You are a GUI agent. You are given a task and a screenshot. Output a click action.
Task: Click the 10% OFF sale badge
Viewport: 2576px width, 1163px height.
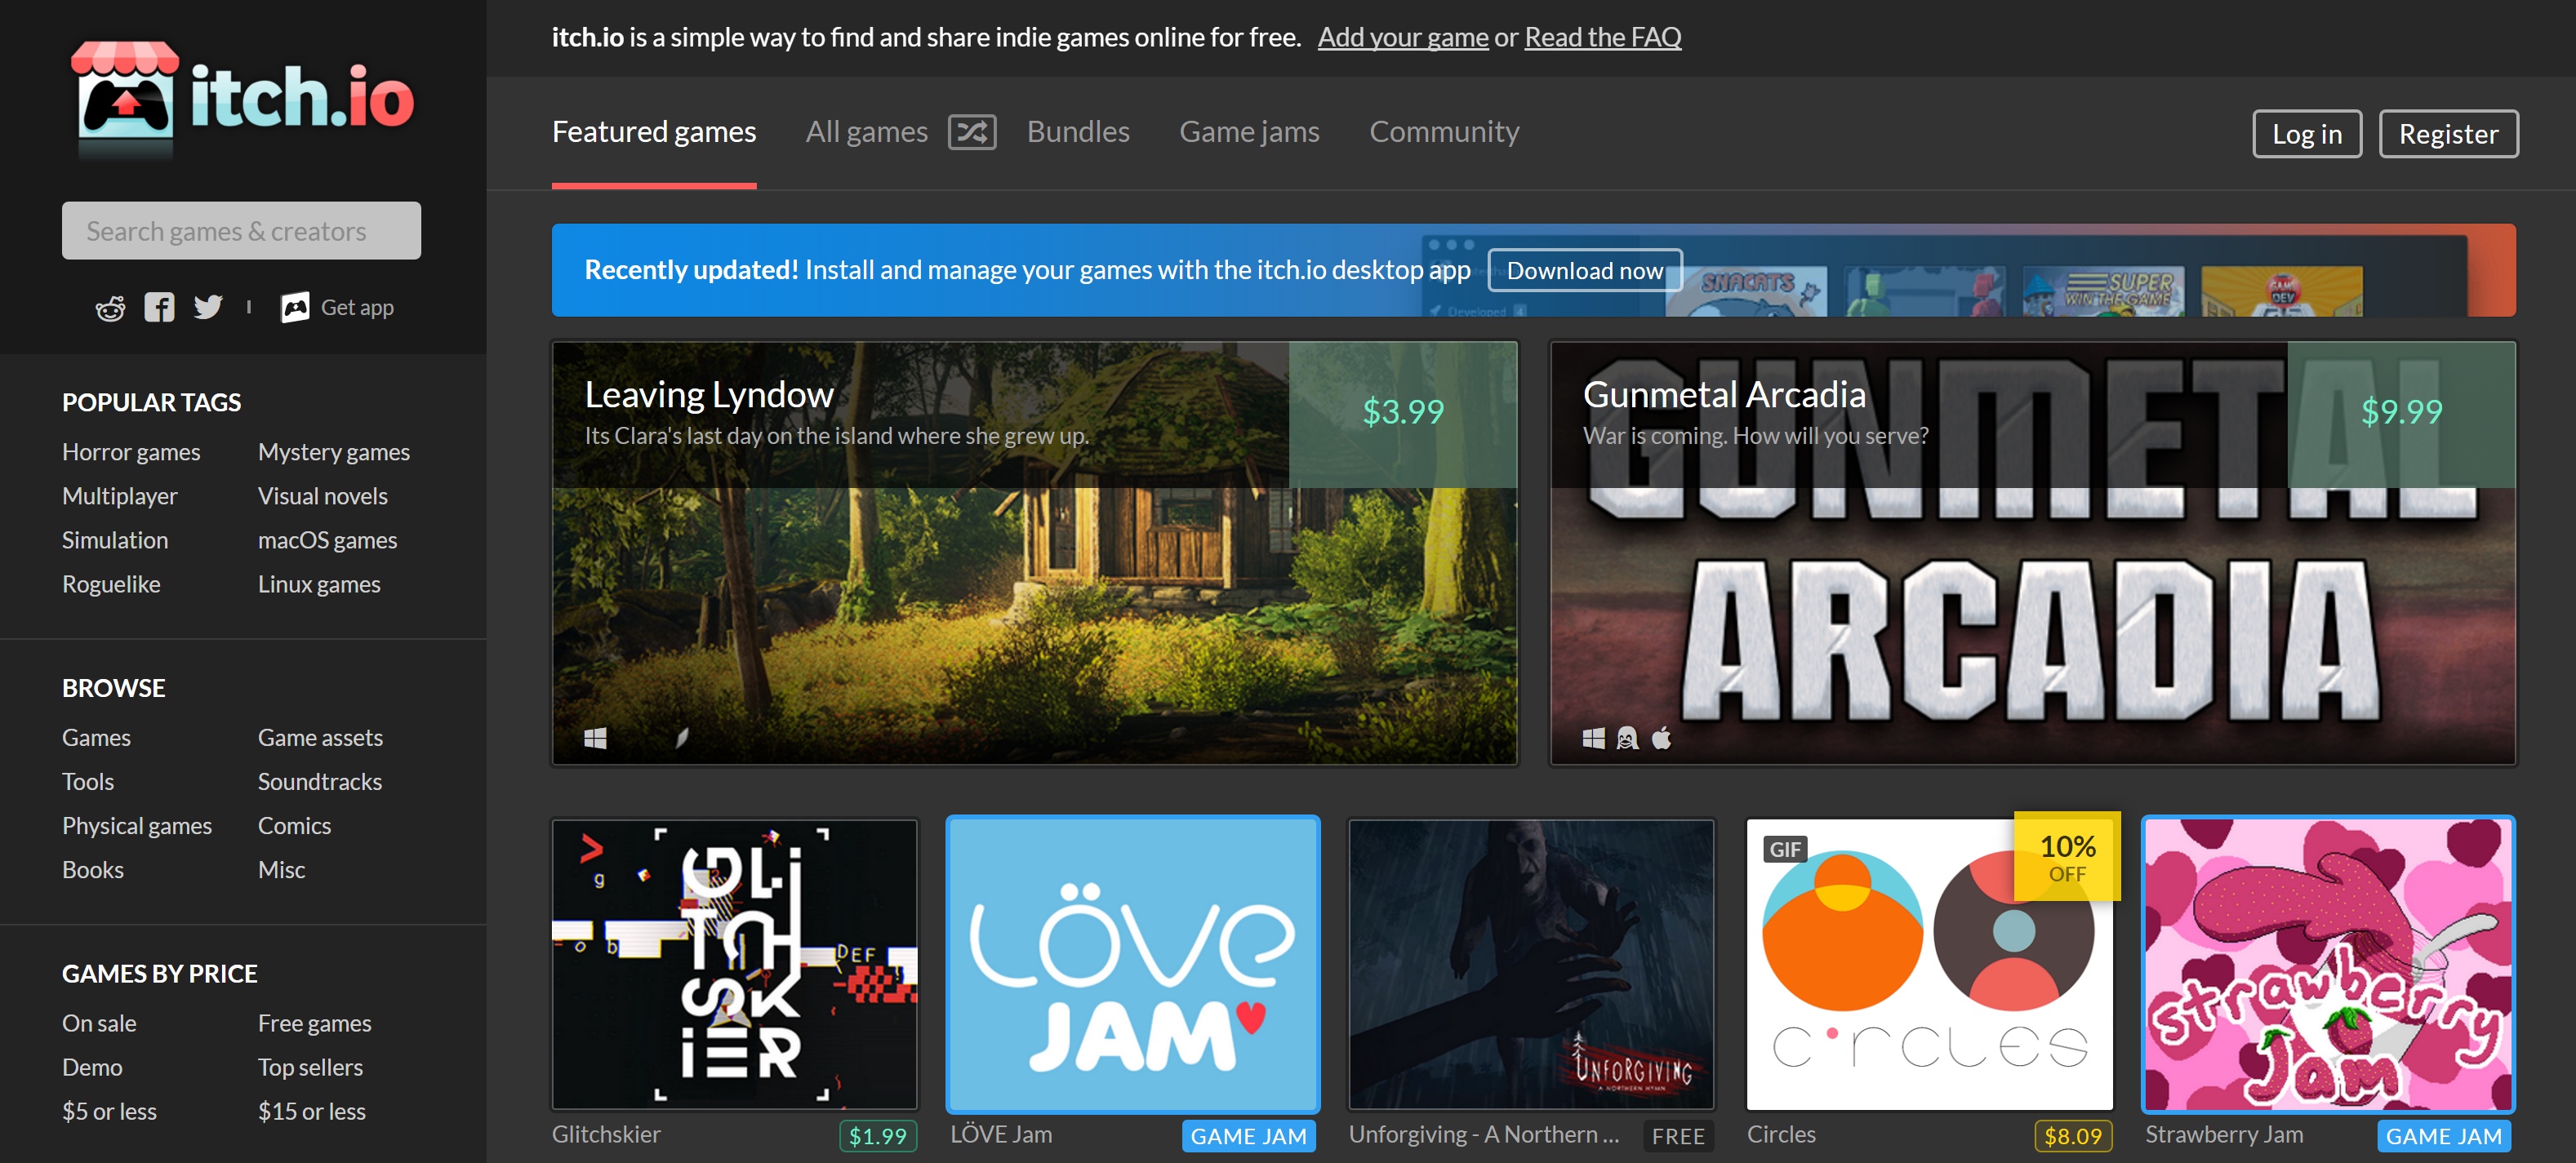click(x=2067, y=857)
